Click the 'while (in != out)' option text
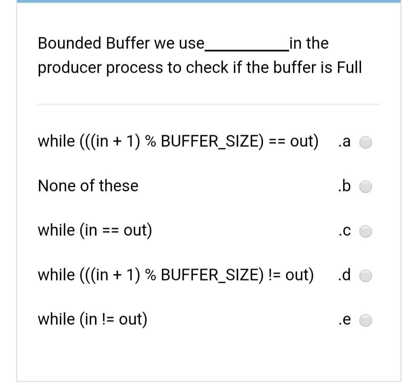This screenshot has width=417, height=385. [92, 319]
